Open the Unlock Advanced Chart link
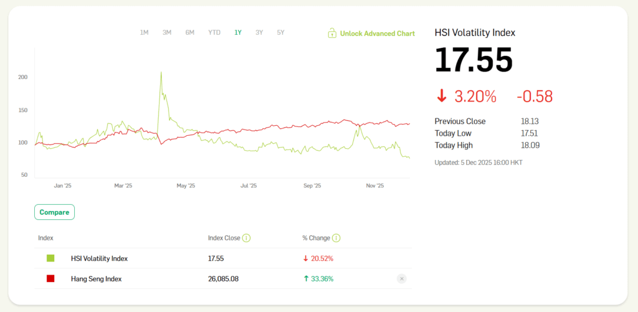Screen dimensions: 638x312 pyautogui.click(x=377, y=34)
